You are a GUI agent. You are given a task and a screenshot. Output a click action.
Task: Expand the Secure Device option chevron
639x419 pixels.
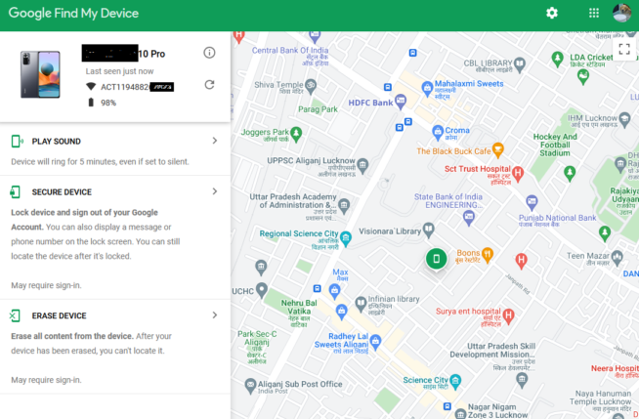215,191
